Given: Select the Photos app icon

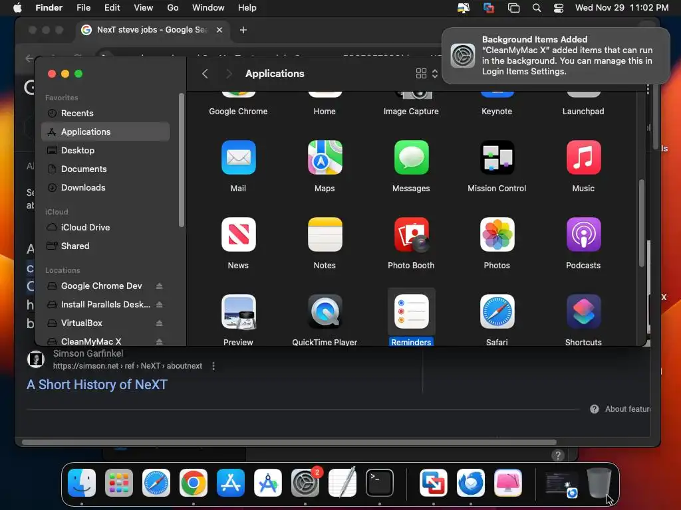Looking at the screenshot, I should click(x=497, y=234).
